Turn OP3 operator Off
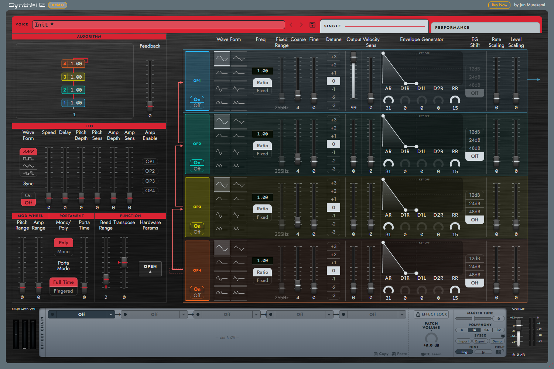The height and width of the screenshot is (369, 554). click(x=197, y=232)
